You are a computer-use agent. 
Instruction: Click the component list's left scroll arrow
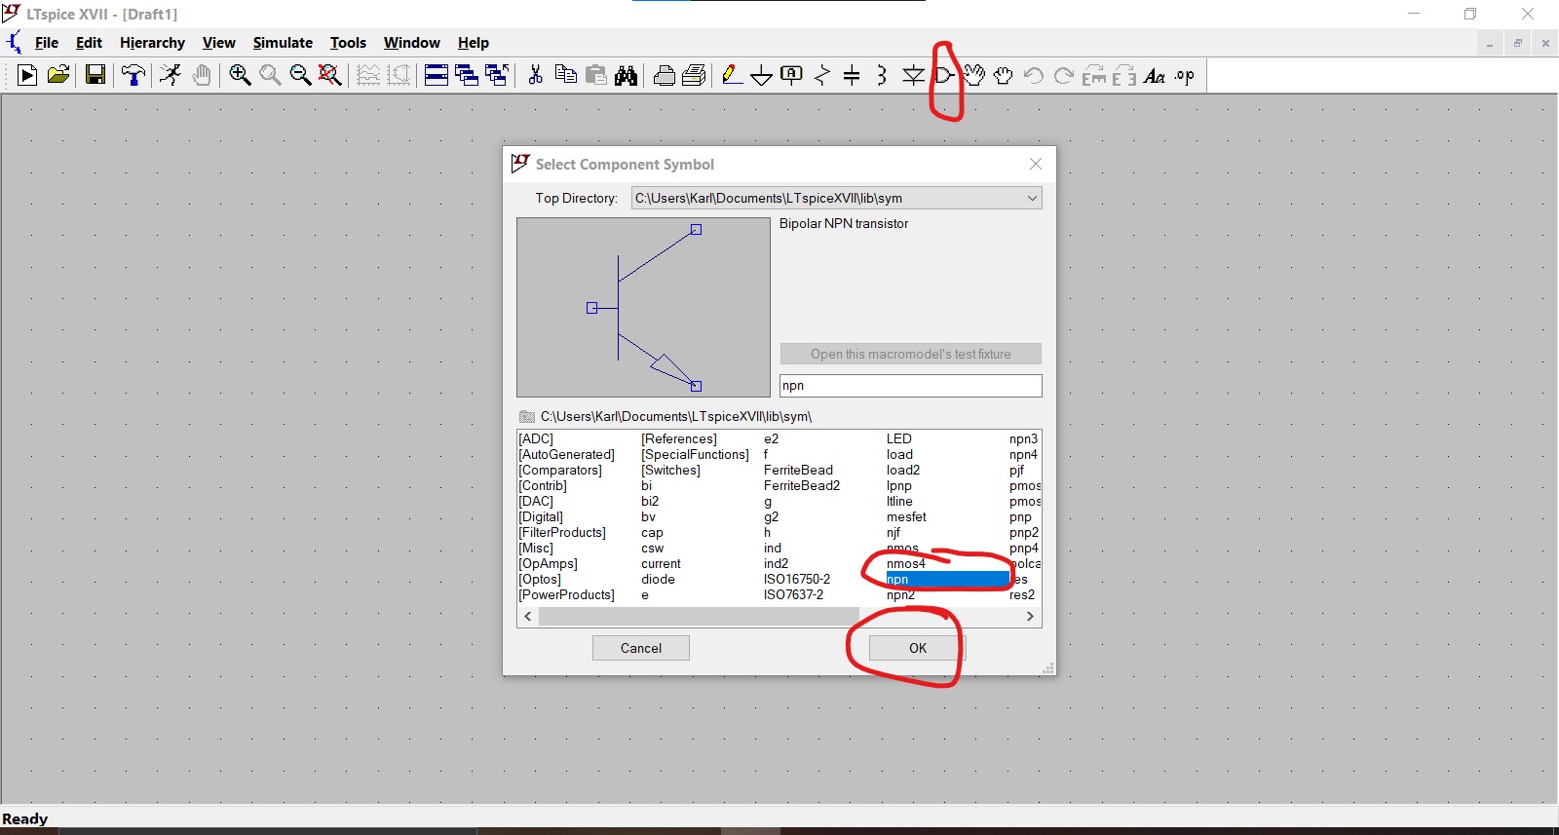[528, 616]
